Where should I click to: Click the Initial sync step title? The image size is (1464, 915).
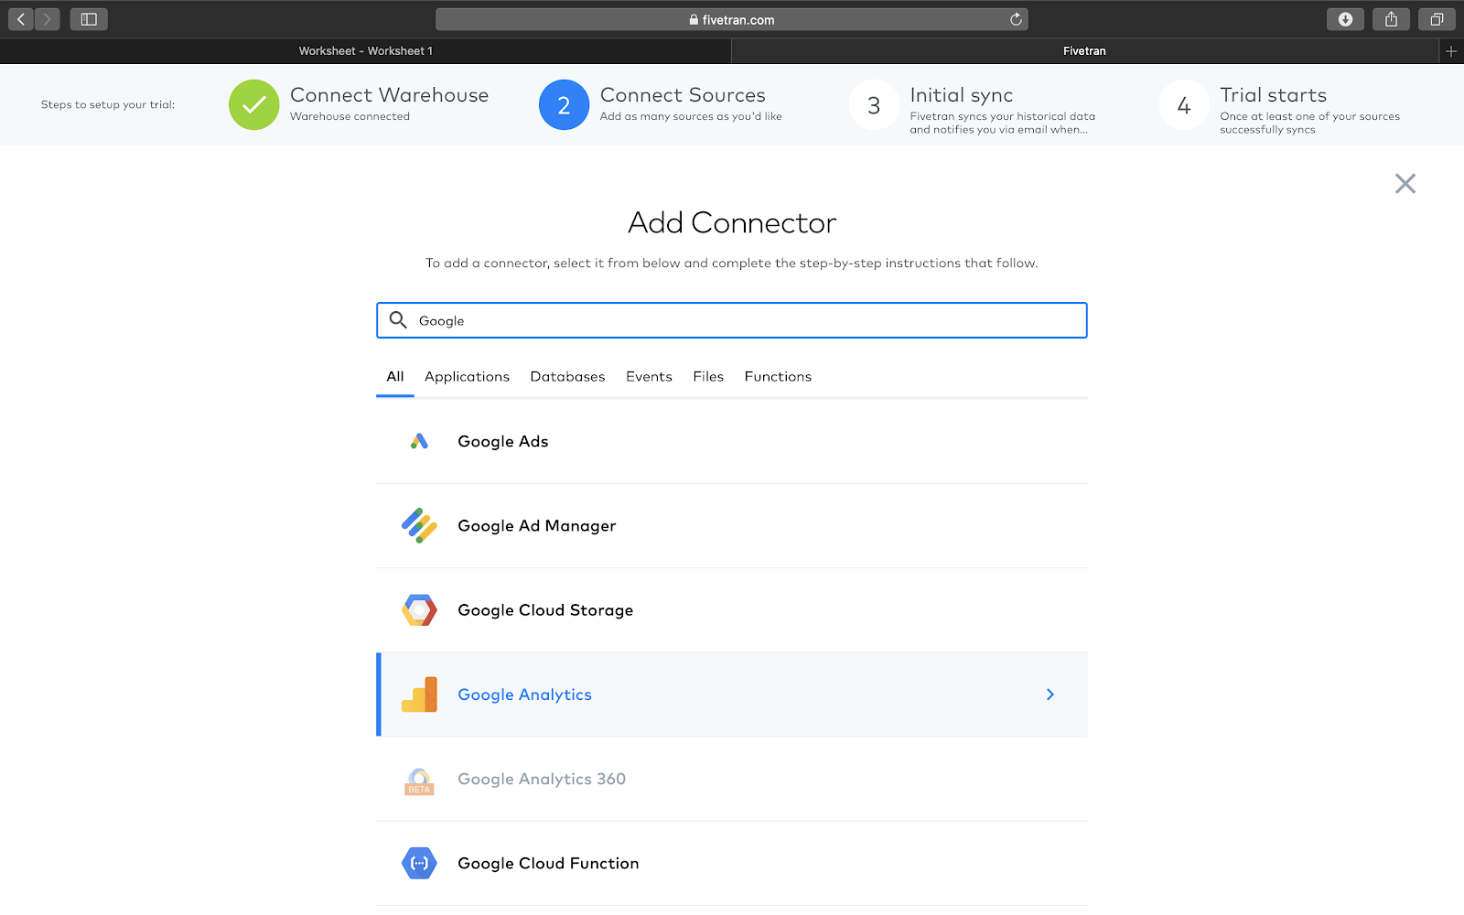pyautogui.click(x=961, y=95)
